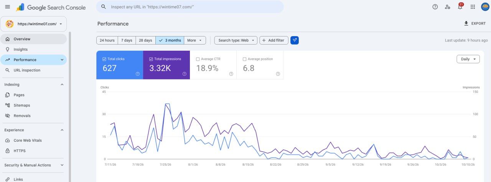Open the Google apps grid

tap(473, 7)
